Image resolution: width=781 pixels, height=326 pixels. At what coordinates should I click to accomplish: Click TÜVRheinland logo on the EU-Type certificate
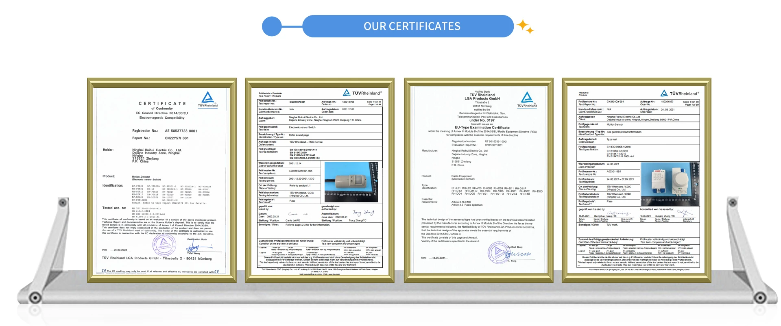tap(527, 100)
